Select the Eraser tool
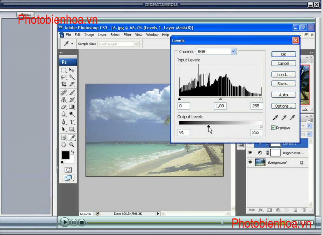 pos(64,107)
